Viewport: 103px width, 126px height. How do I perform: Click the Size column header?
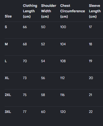click(x=8, y=16)
